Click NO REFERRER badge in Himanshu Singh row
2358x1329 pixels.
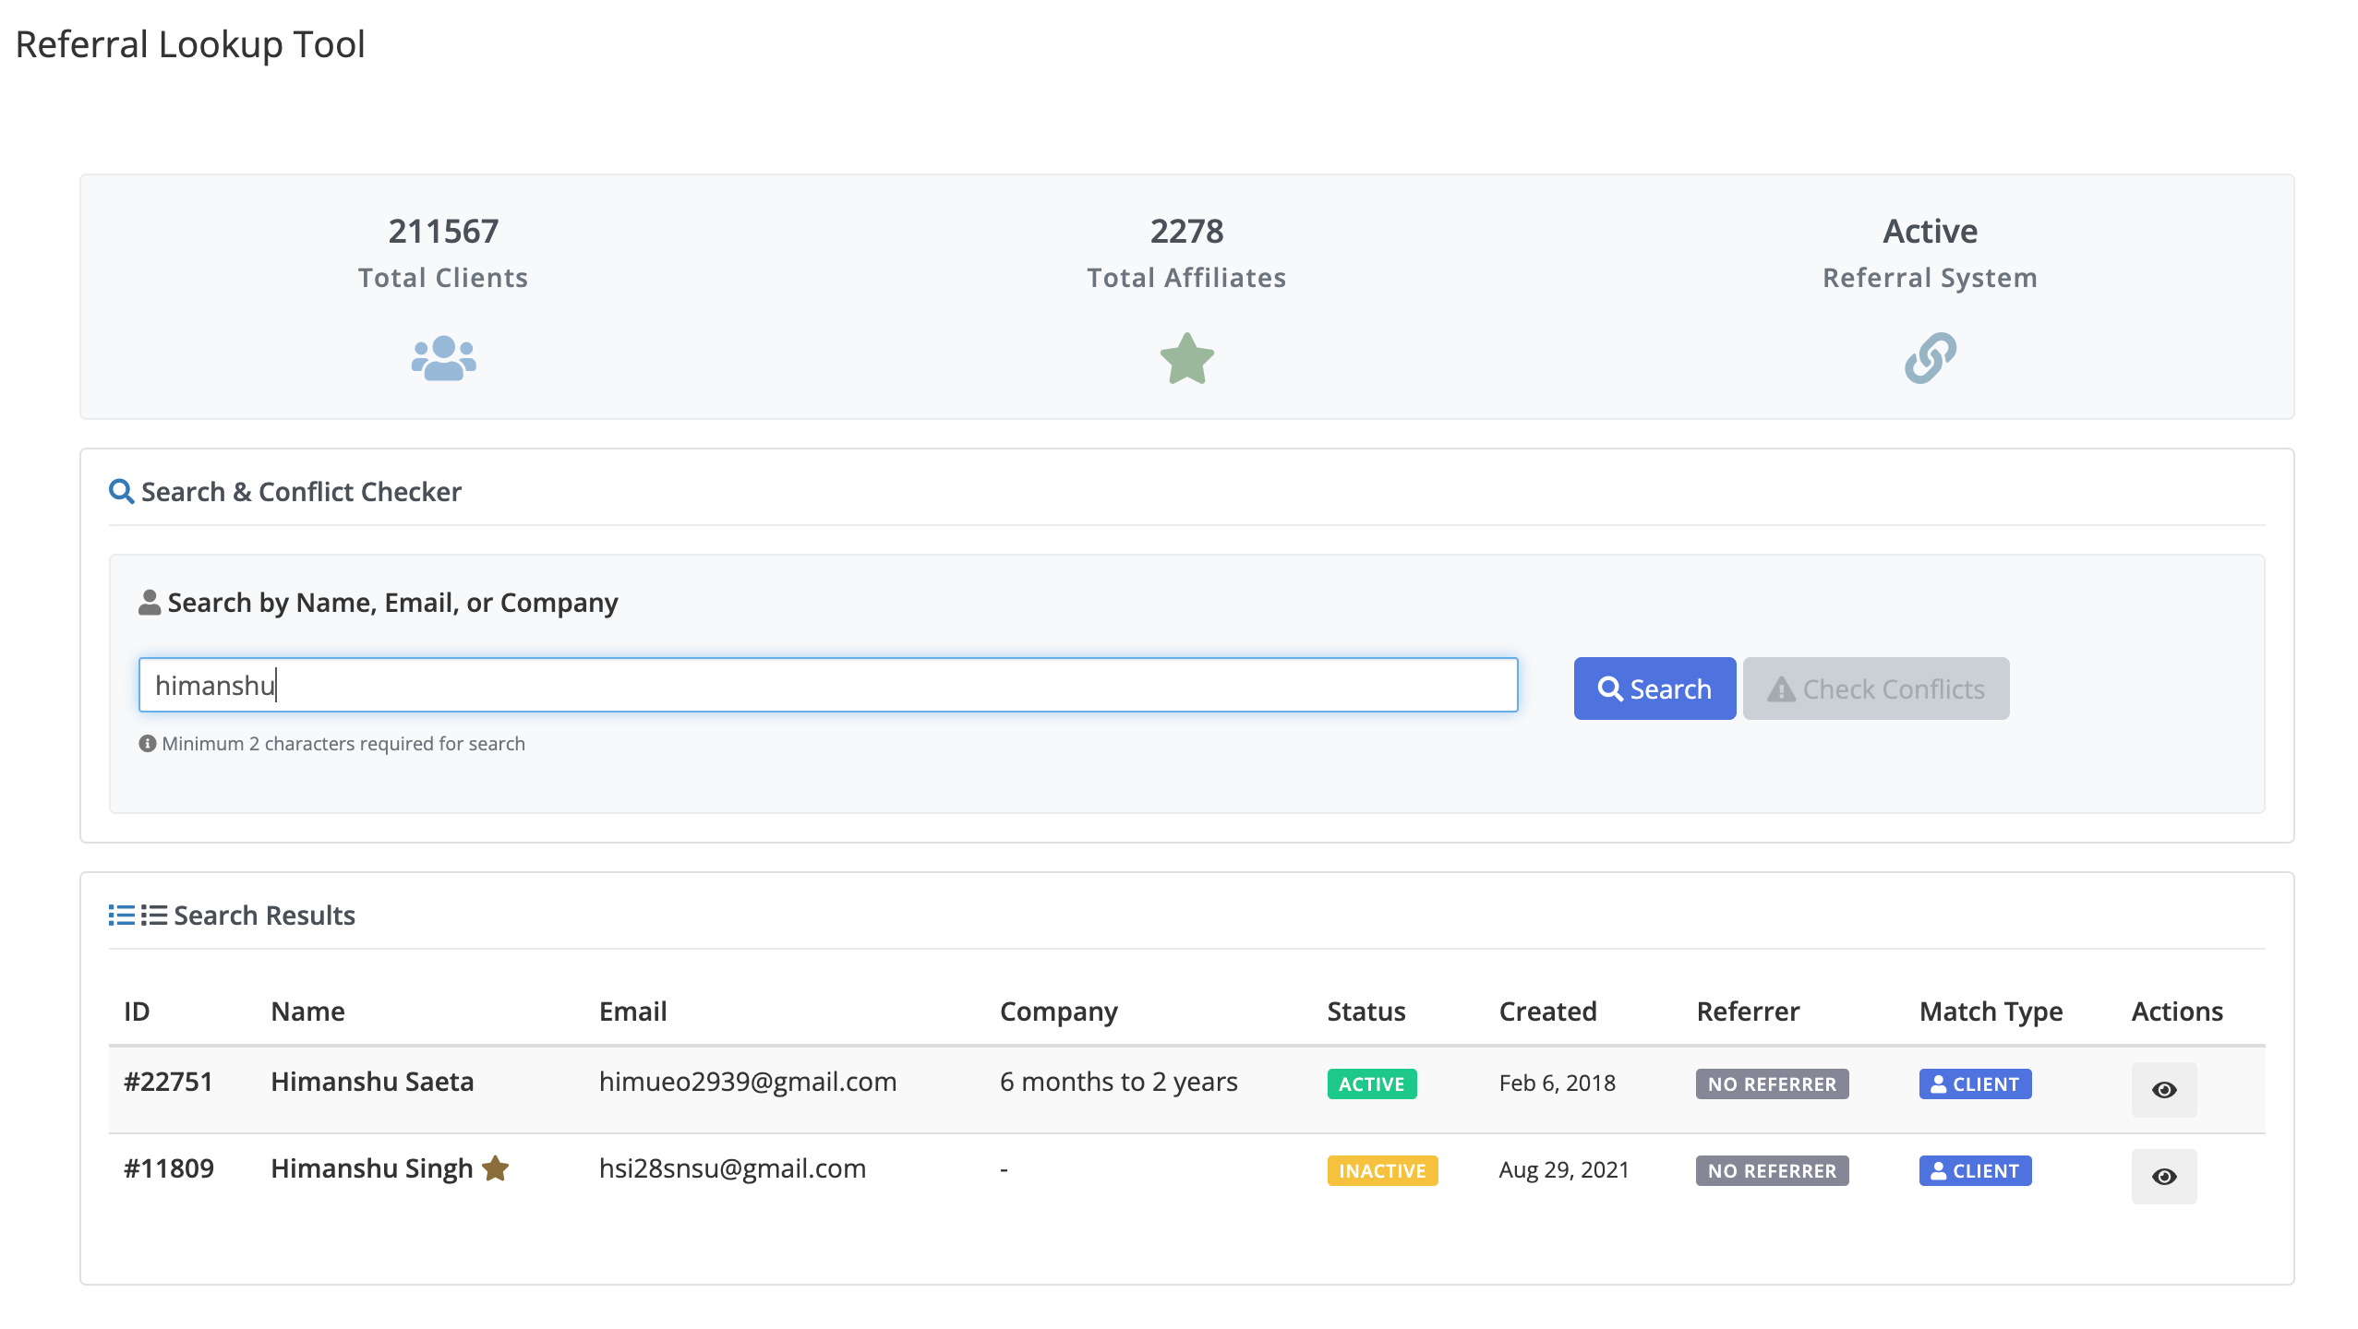tap(1772, 1171)
